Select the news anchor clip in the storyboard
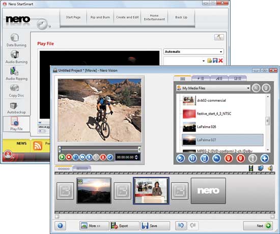This screenshot has width=280, height=234. click(x=151, y=191)
